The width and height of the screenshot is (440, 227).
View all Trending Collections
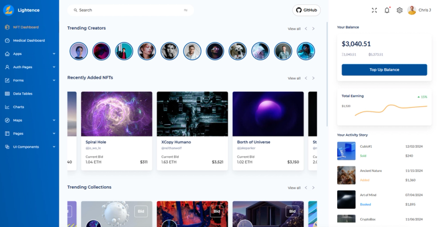tap(294, 188)
